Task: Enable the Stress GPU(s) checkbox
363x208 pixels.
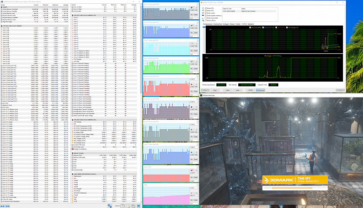Action: click(x=206, y=21)
